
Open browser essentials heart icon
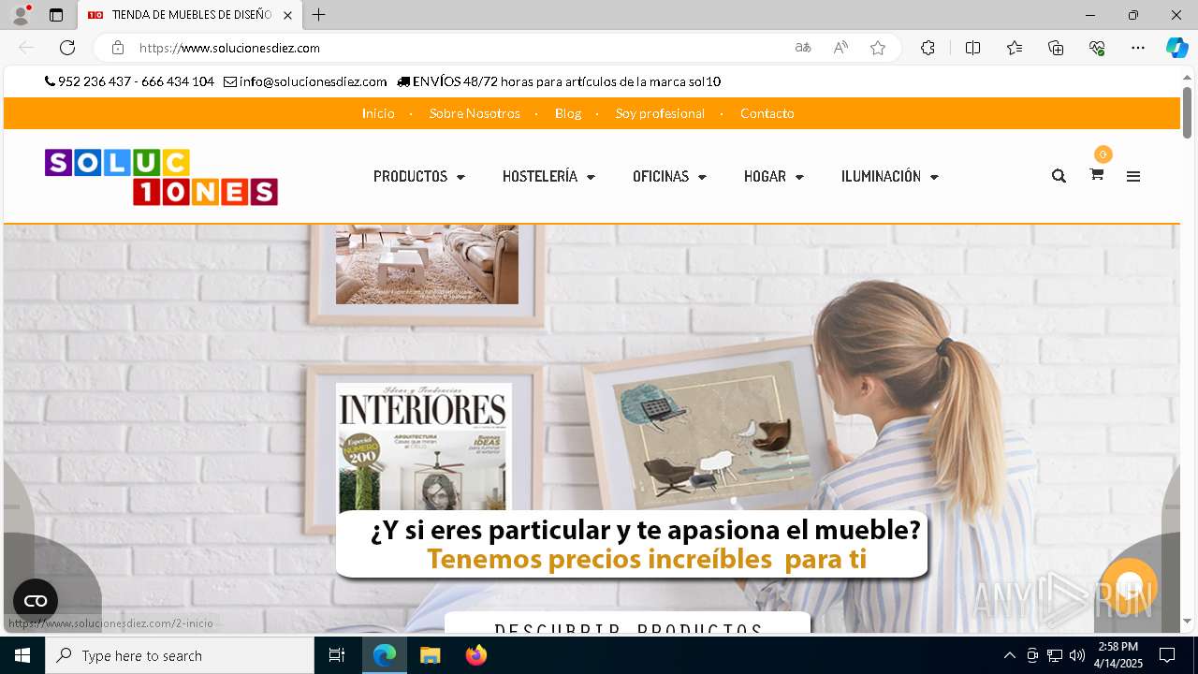click(1097, 48)
